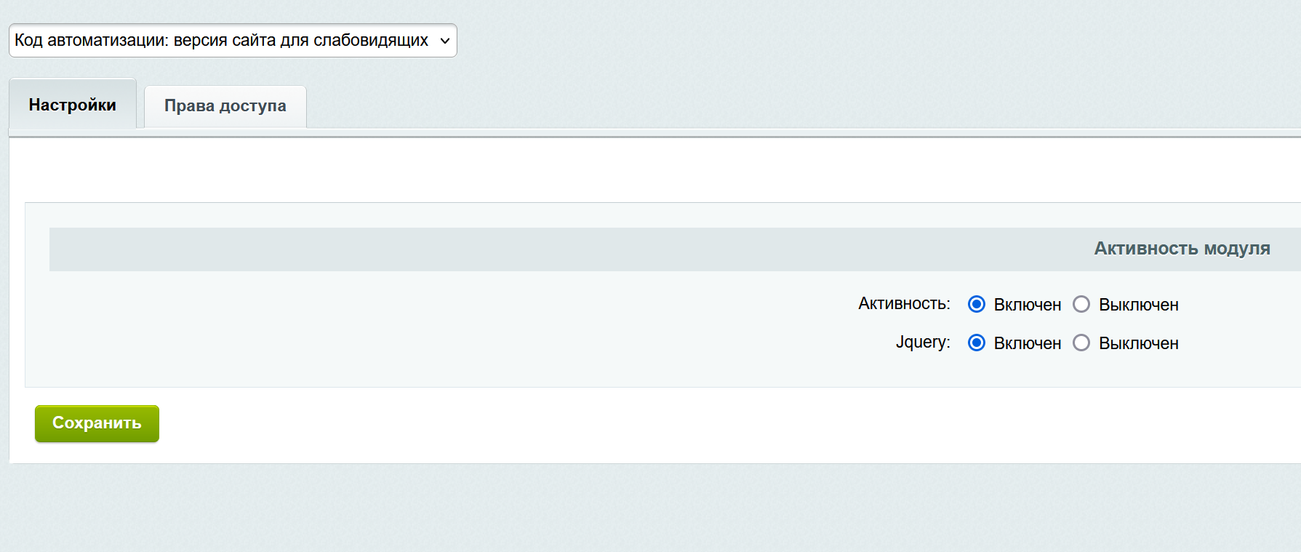The width and height of the screenshot is (1301, 552).
Task: Open the Права доступа tab
Action: (225, 106)
